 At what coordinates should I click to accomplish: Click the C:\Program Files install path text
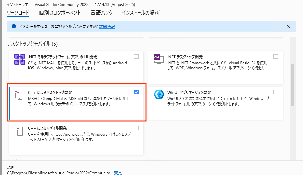click(58, 173)
